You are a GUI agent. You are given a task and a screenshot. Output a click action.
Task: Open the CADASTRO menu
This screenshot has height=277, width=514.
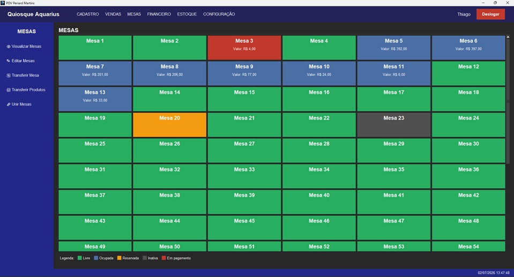click(87, 14)
